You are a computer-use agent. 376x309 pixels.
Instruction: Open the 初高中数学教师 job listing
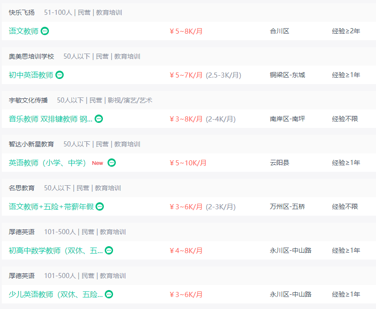pyautogui.click(x=56, y=250)
